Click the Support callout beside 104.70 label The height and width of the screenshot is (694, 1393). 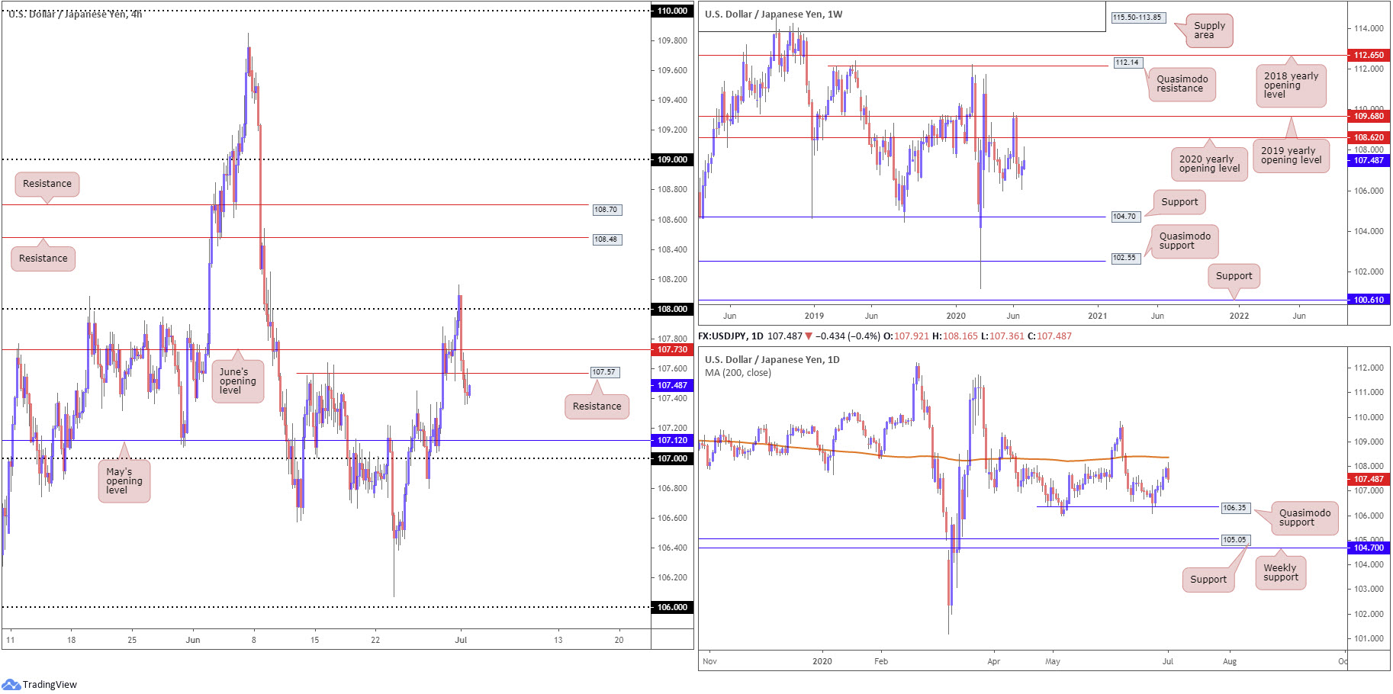tap(1179, 202)
